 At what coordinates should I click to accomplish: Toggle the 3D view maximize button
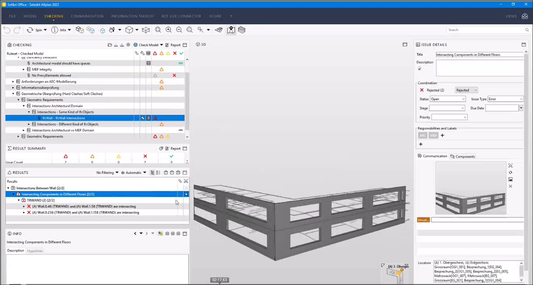point(405,45)
